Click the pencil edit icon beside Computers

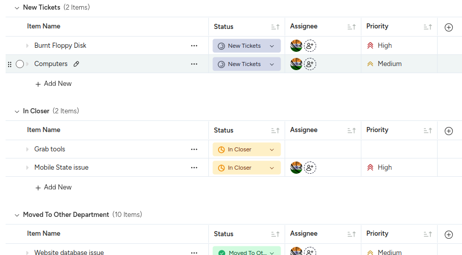click(x=76, y=64)
